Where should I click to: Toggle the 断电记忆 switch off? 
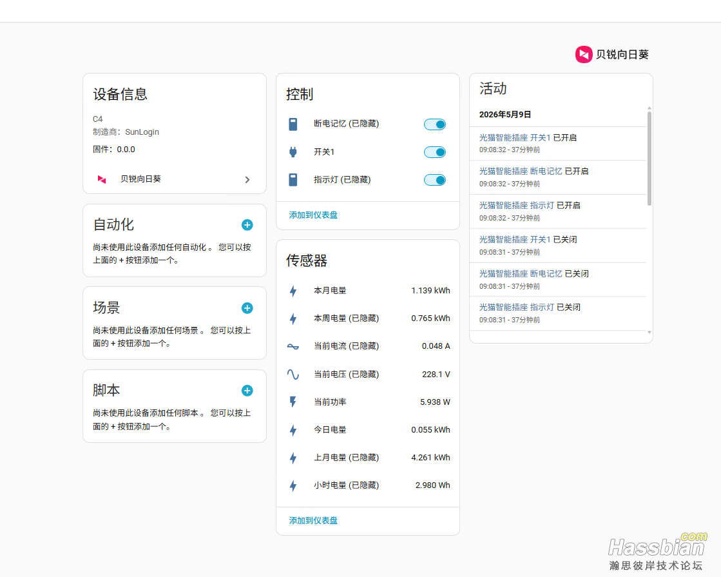[434, 124]
